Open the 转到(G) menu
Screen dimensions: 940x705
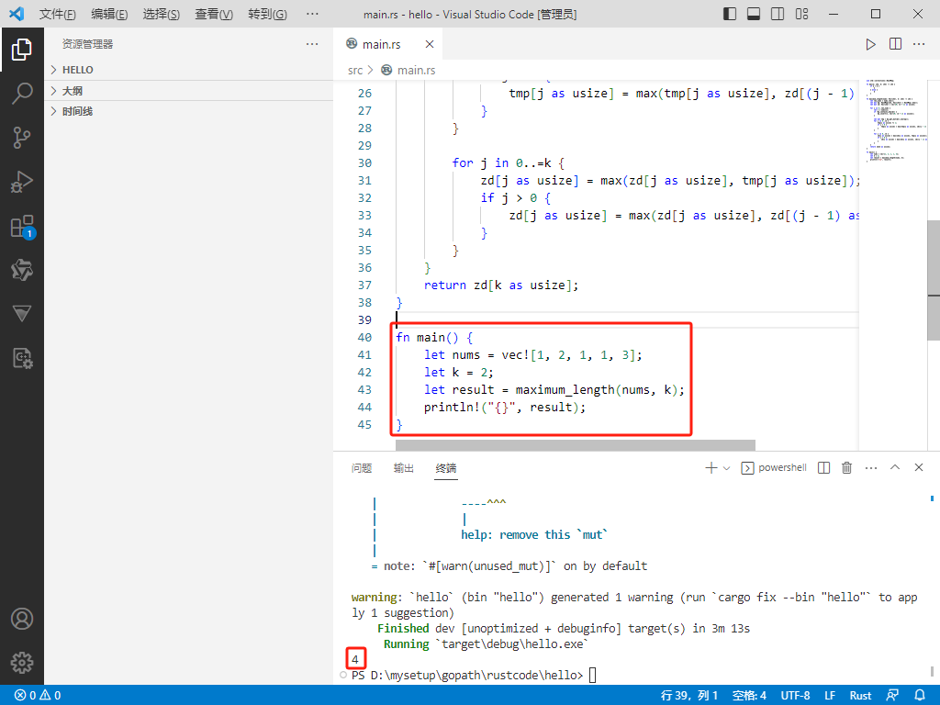click(x=267, y=14)
